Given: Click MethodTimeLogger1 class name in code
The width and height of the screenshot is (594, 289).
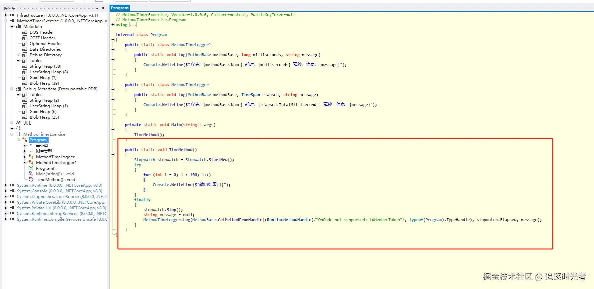Looking at the screenshot, I should point(191,45).
